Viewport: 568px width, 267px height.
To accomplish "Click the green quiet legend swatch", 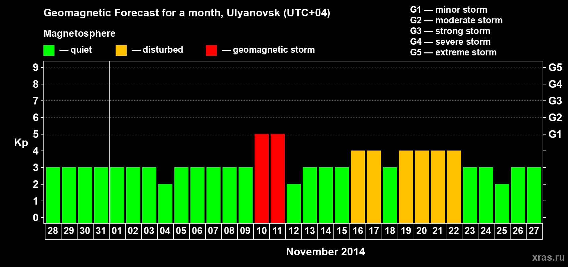I will [49, 50].
